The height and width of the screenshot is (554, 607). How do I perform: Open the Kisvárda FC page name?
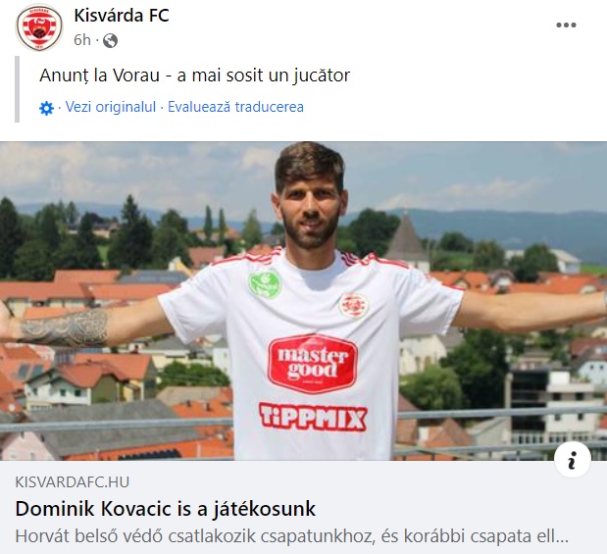[122, 16]
